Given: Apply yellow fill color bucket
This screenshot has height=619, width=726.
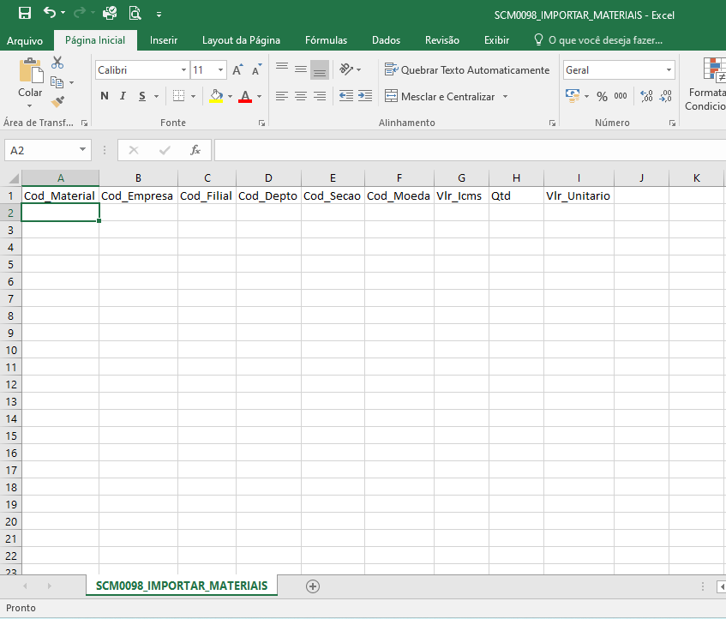Looking at the screenshot, I should point(216,96).
